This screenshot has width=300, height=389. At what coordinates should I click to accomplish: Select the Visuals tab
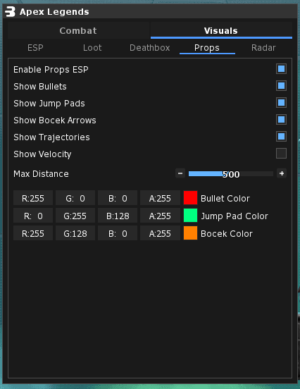click(221, 30)
